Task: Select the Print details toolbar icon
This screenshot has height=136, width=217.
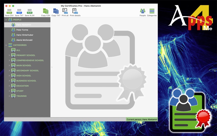Action: click(75, 11)
